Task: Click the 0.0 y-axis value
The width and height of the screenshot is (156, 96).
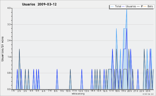Action: 9,89
